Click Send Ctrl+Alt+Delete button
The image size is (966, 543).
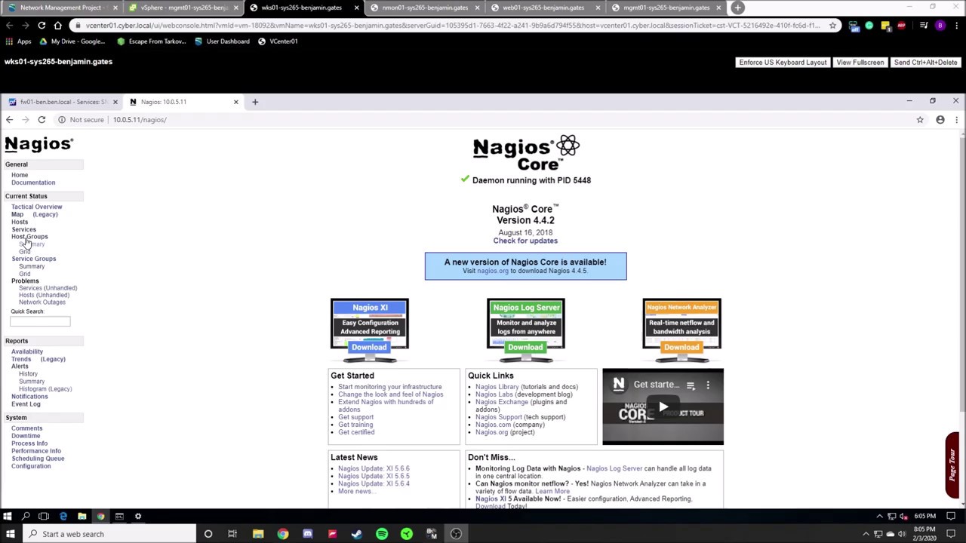925,63
